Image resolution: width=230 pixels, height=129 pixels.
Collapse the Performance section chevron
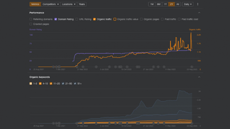coord(199,13)
